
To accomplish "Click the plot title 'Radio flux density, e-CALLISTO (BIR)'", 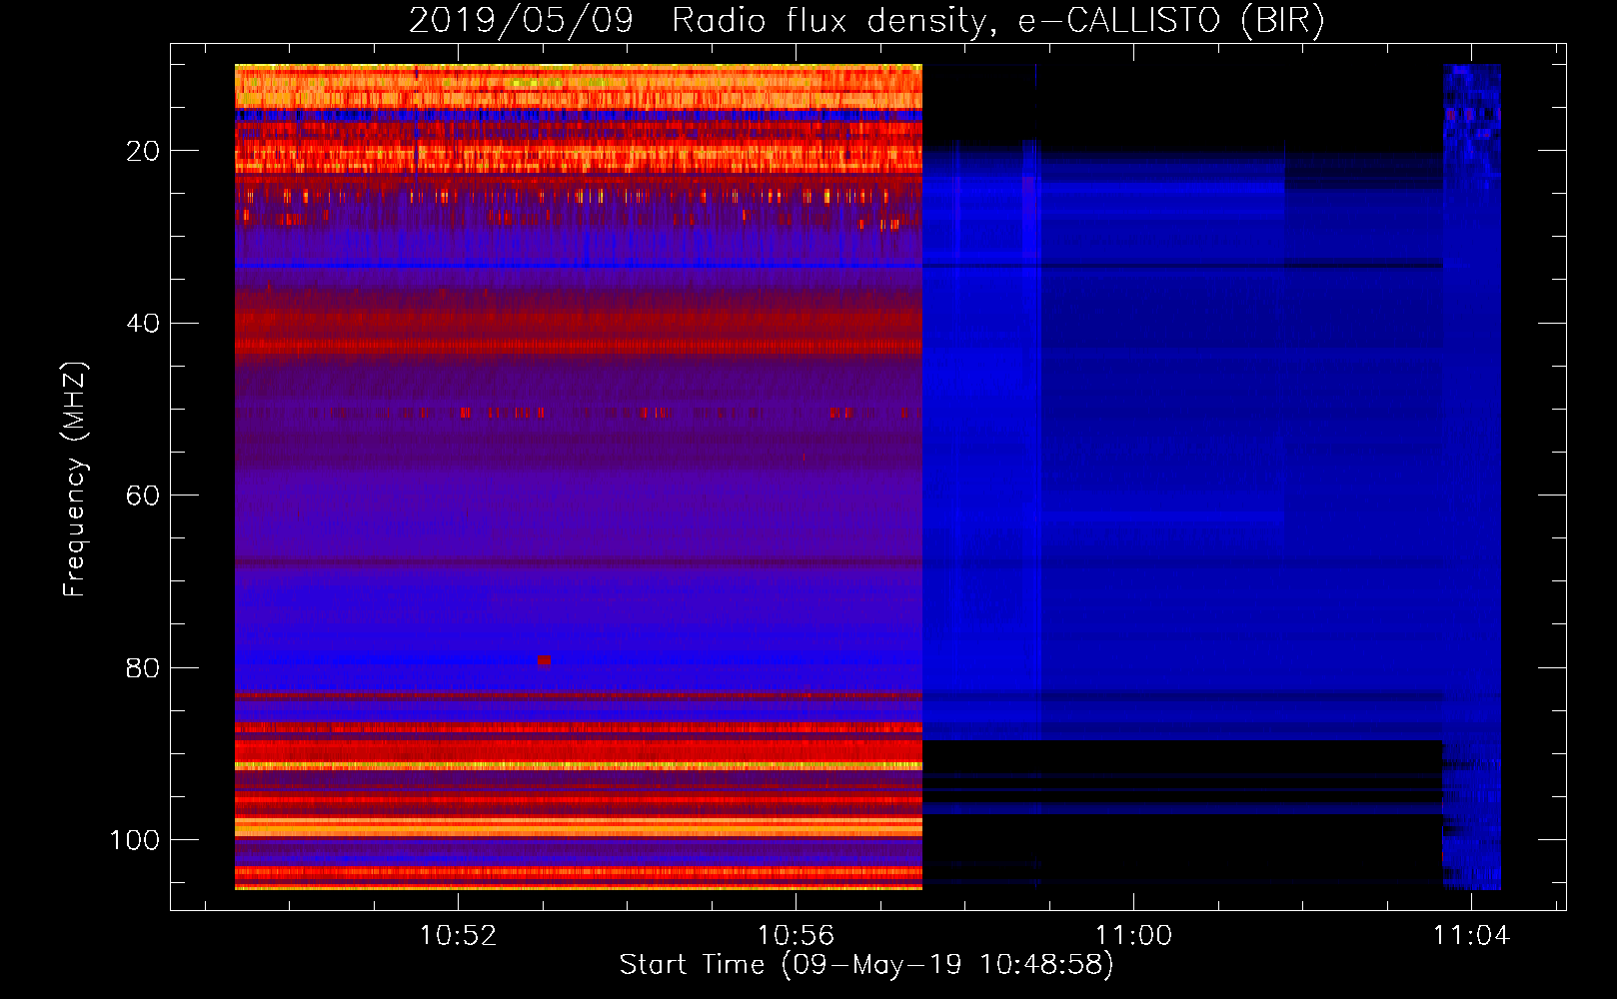I will tap(997, 20).
